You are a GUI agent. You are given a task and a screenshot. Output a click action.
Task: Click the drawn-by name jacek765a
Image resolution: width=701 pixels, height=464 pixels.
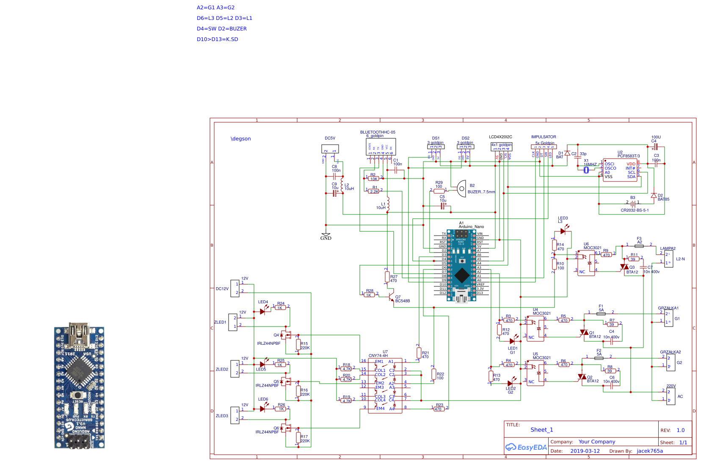pos(649,451)
